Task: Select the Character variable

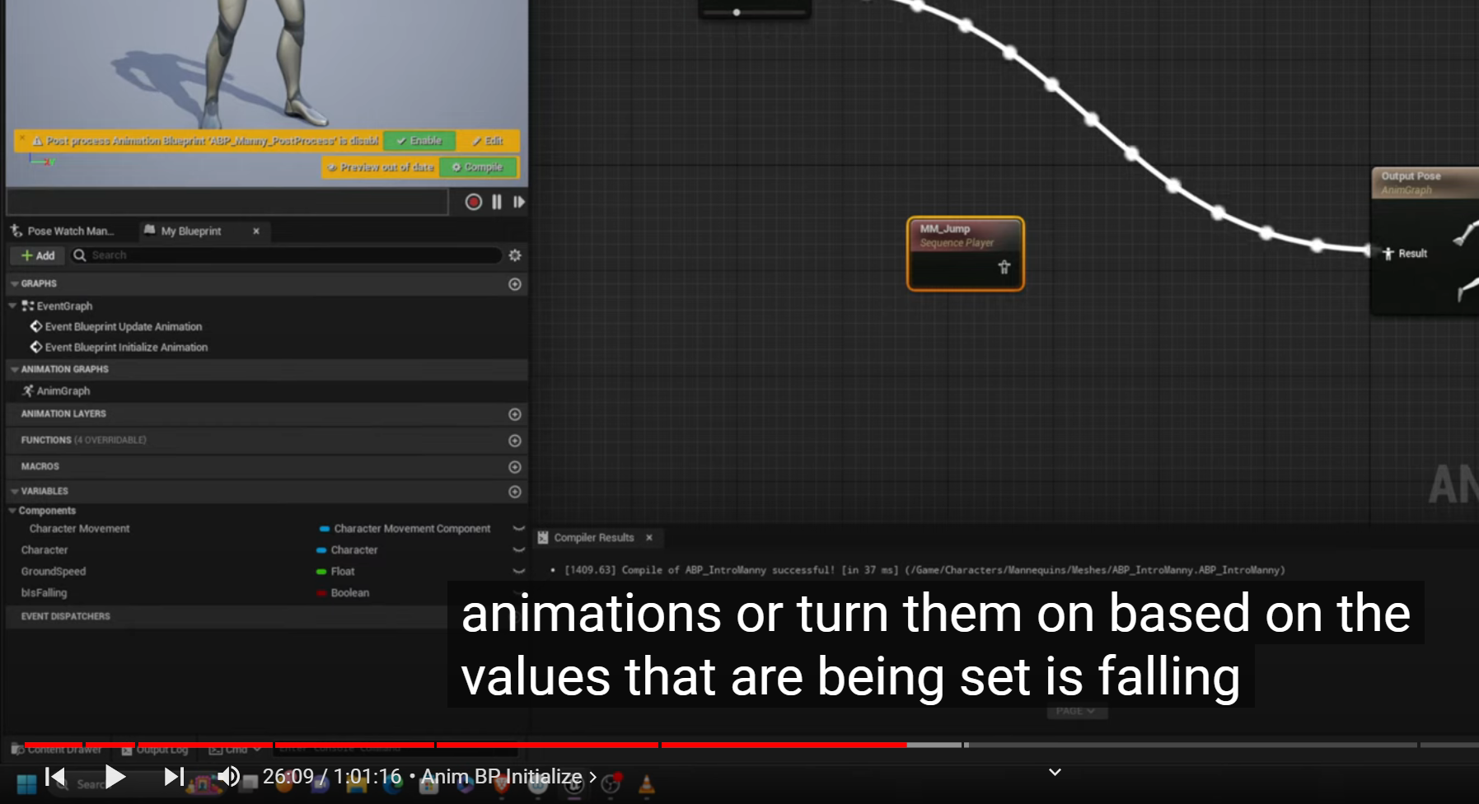Action: (44, 550)
